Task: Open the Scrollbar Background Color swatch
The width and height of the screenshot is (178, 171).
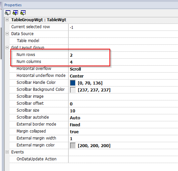Action: (73, 90)
